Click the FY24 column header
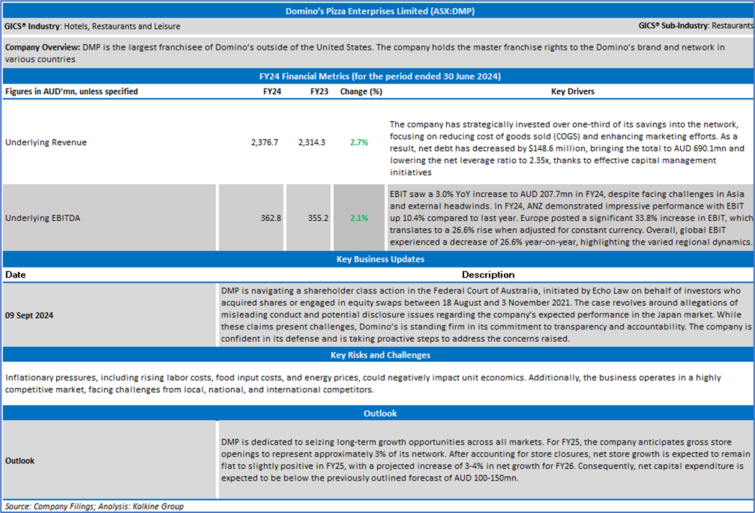The height and width of the screenshot is (513, 755). tap(272, 91)
